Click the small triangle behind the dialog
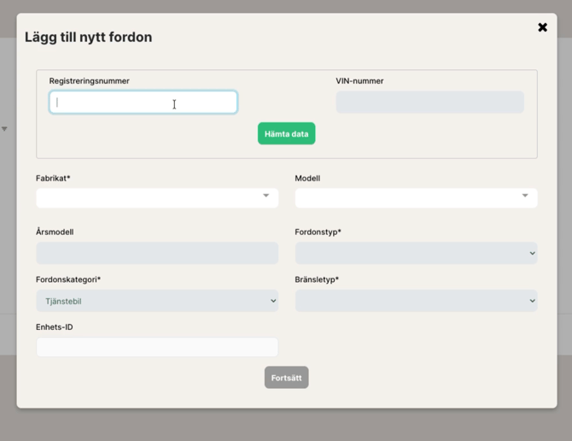This screenshot has width=572, height=441. click(x=4, y=129)
